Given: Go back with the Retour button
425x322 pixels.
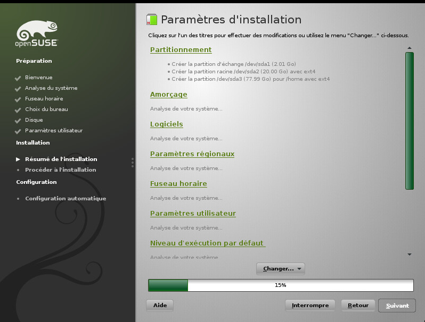Looking at the screenshot, I should 358,306.
